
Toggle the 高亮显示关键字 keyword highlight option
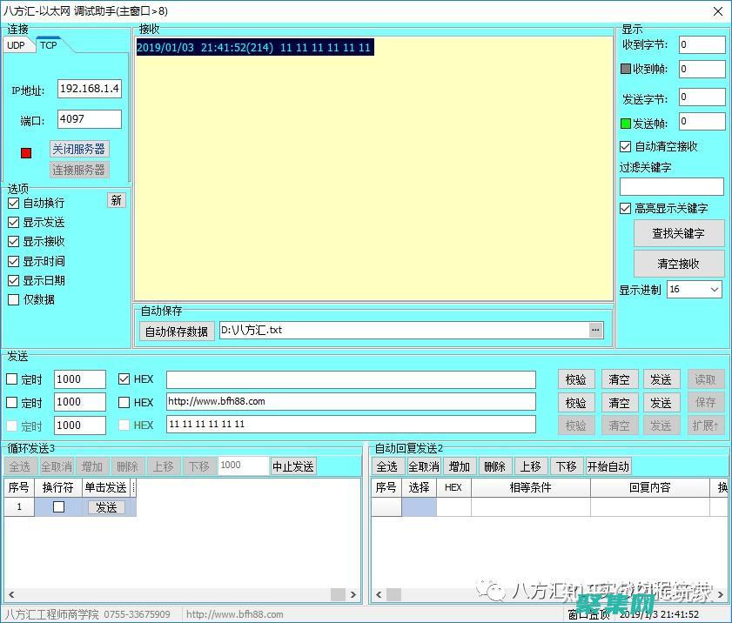pyautogui.click(x=624, y=208)
